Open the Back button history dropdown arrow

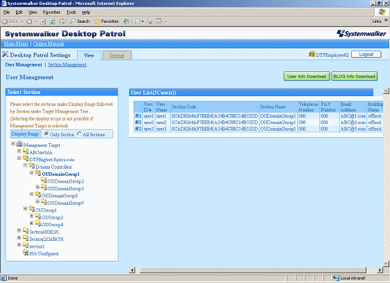22,21
